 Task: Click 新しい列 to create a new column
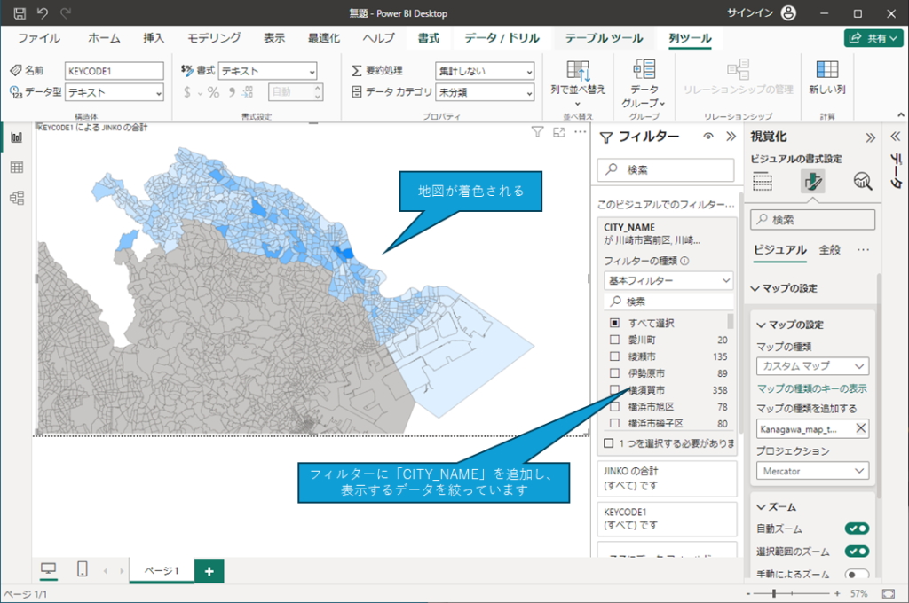point(828,74)
